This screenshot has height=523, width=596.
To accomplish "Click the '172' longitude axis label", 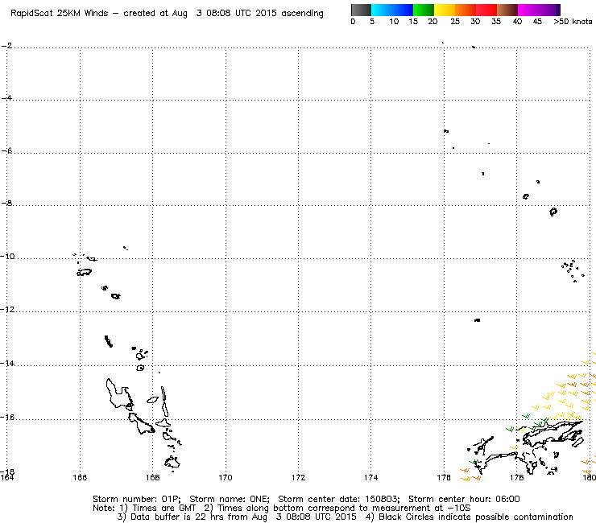I will pos(298,477).
